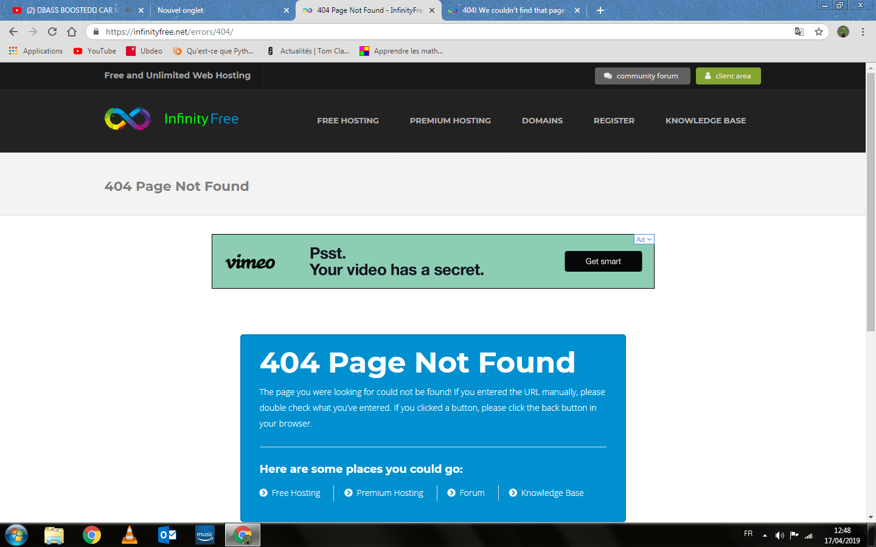Follow the Knowledge Base link in blue box

click(x=552, y=493)
